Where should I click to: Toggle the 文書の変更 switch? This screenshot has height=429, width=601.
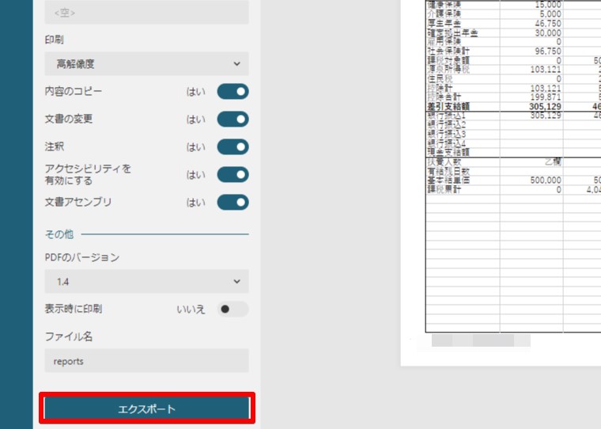tap(232, 120)
